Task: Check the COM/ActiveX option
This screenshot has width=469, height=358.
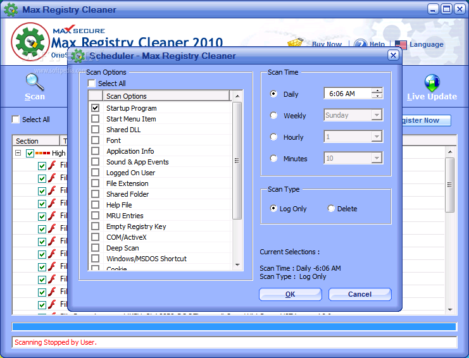Action: click(x=96, y=237)
